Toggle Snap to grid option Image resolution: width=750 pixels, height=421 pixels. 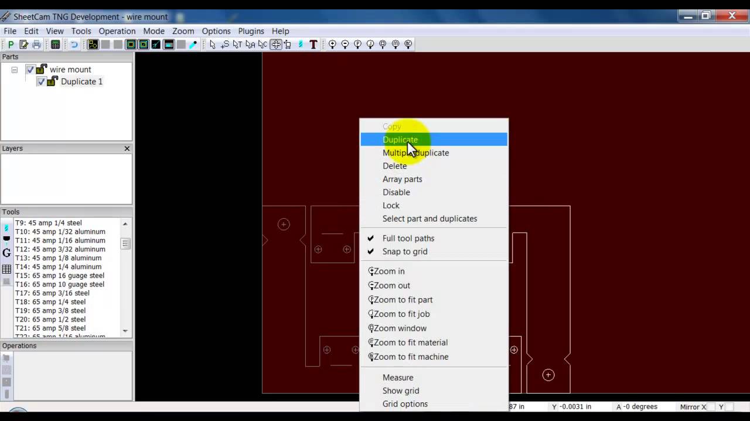(x=433, y=251)
